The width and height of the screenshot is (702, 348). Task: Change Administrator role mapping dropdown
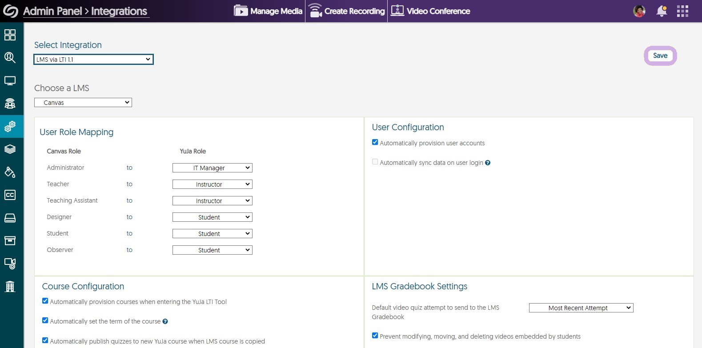[212, 168]
